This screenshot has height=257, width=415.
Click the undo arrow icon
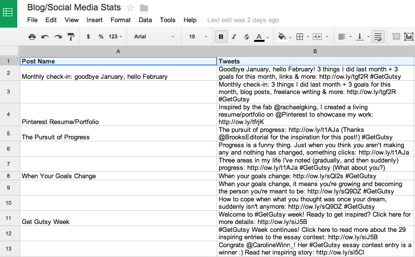point(45,37)
